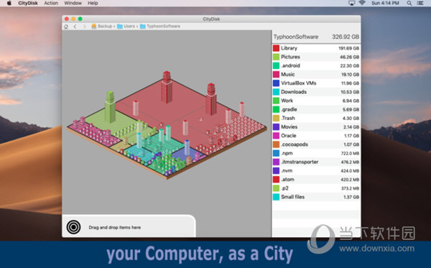This screenshot has width=431, height=268.
Task: Select the Downloads row
Action: pyautogui.click(x=316, y=92)
